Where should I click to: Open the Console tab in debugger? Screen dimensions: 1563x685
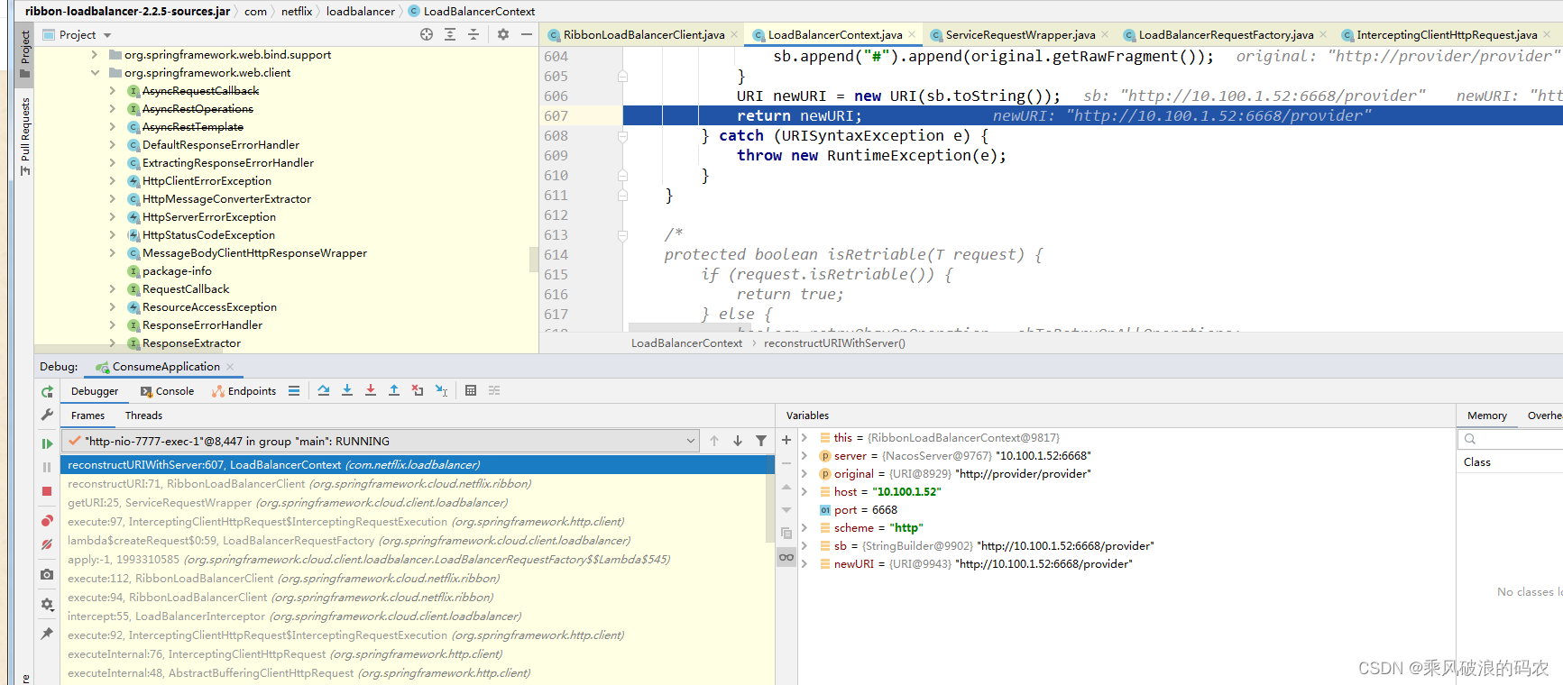[x=167, y=391]
